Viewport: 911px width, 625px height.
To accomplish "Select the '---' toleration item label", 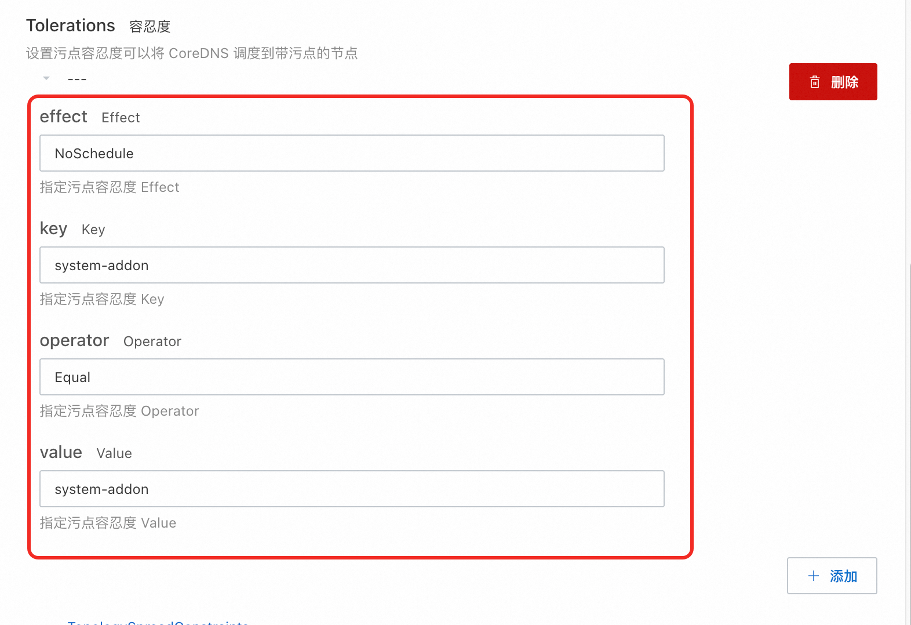I will (x=77, y=79).
